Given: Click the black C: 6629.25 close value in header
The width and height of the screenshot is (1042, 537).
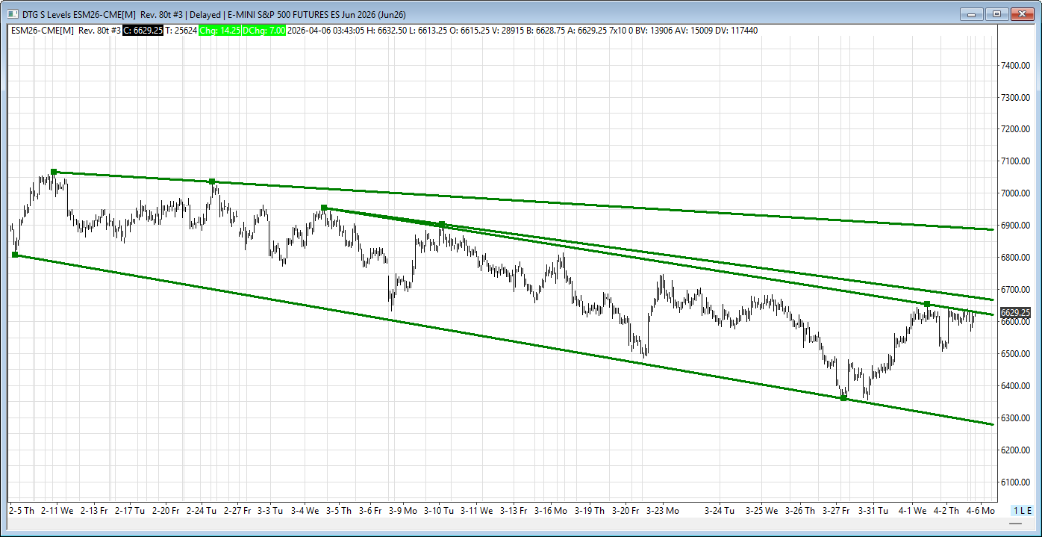Looking at the screenshot, I should [143, 31].
